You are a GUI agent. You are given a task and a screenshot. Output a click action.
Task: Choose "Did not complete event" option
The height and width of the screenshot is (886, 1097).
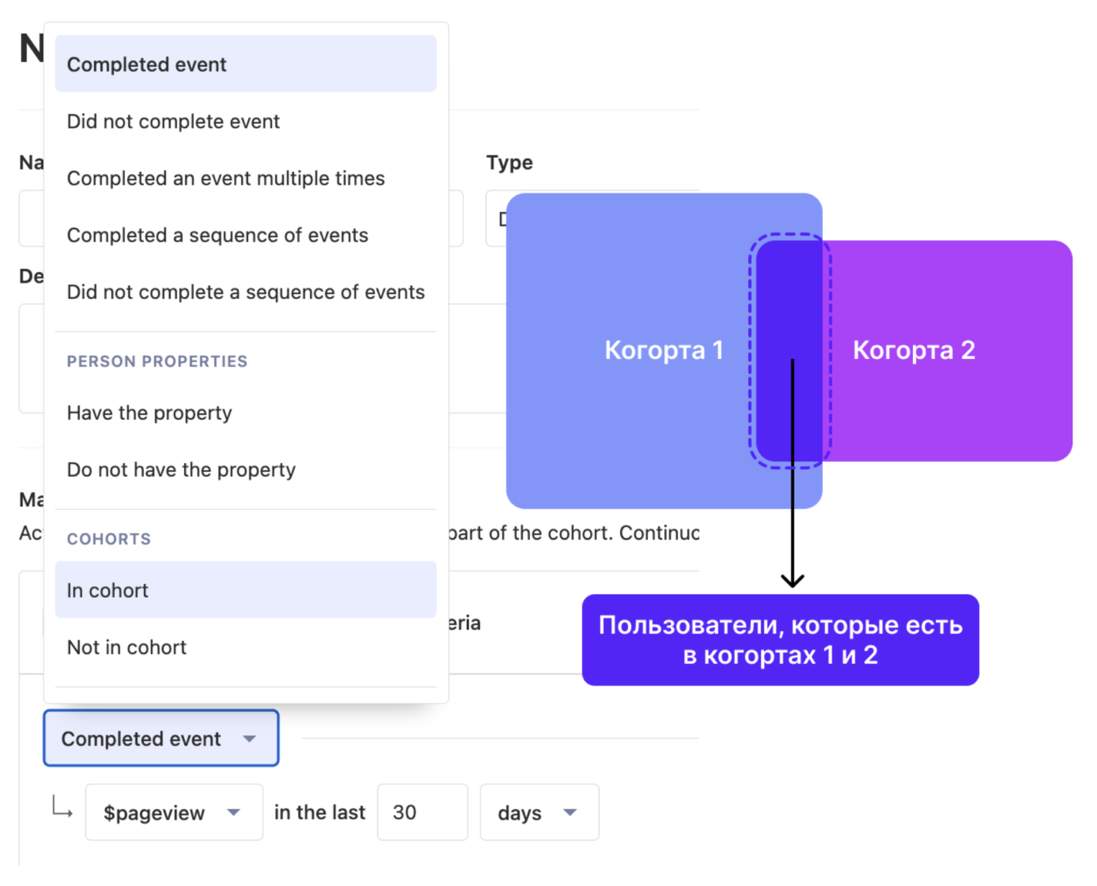(245, 121)
